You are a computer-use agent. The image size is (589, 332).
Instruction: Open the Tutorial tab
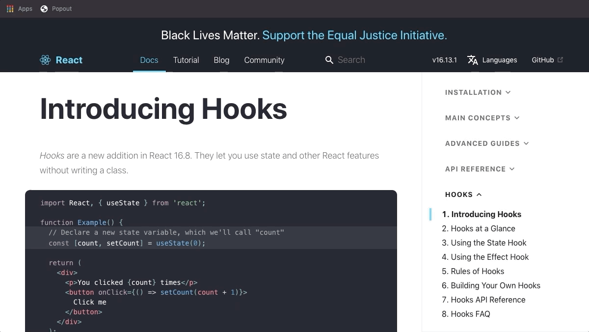coord(186,60)
